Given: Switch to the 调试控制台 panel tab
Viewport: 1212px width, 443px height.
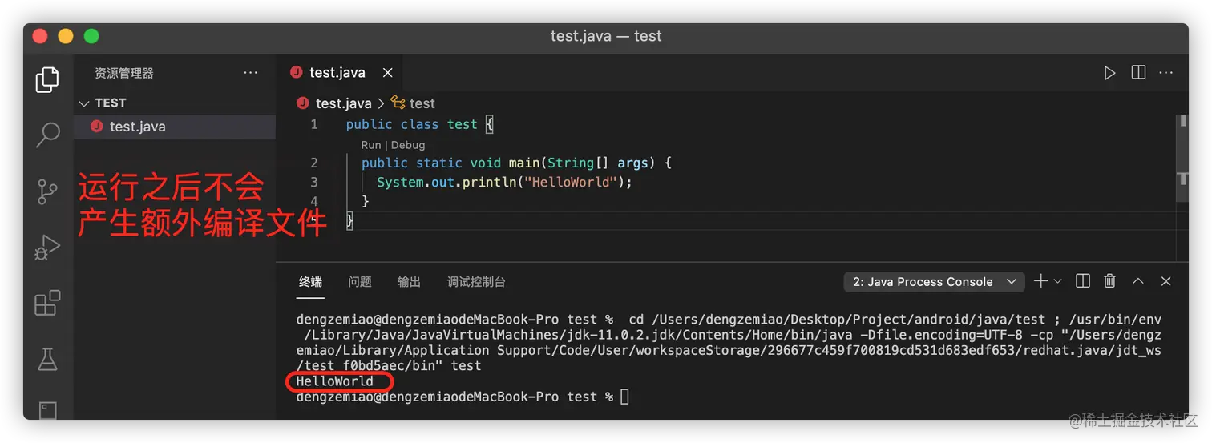Looking at the screenshot, I should (x=476, y=282).
